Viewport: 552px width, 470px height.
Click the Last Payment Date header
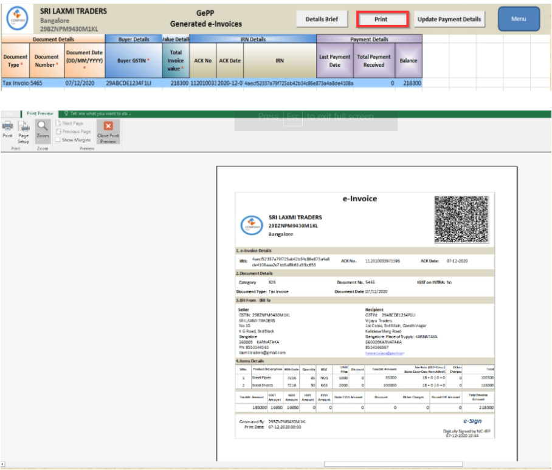point(335,61)
